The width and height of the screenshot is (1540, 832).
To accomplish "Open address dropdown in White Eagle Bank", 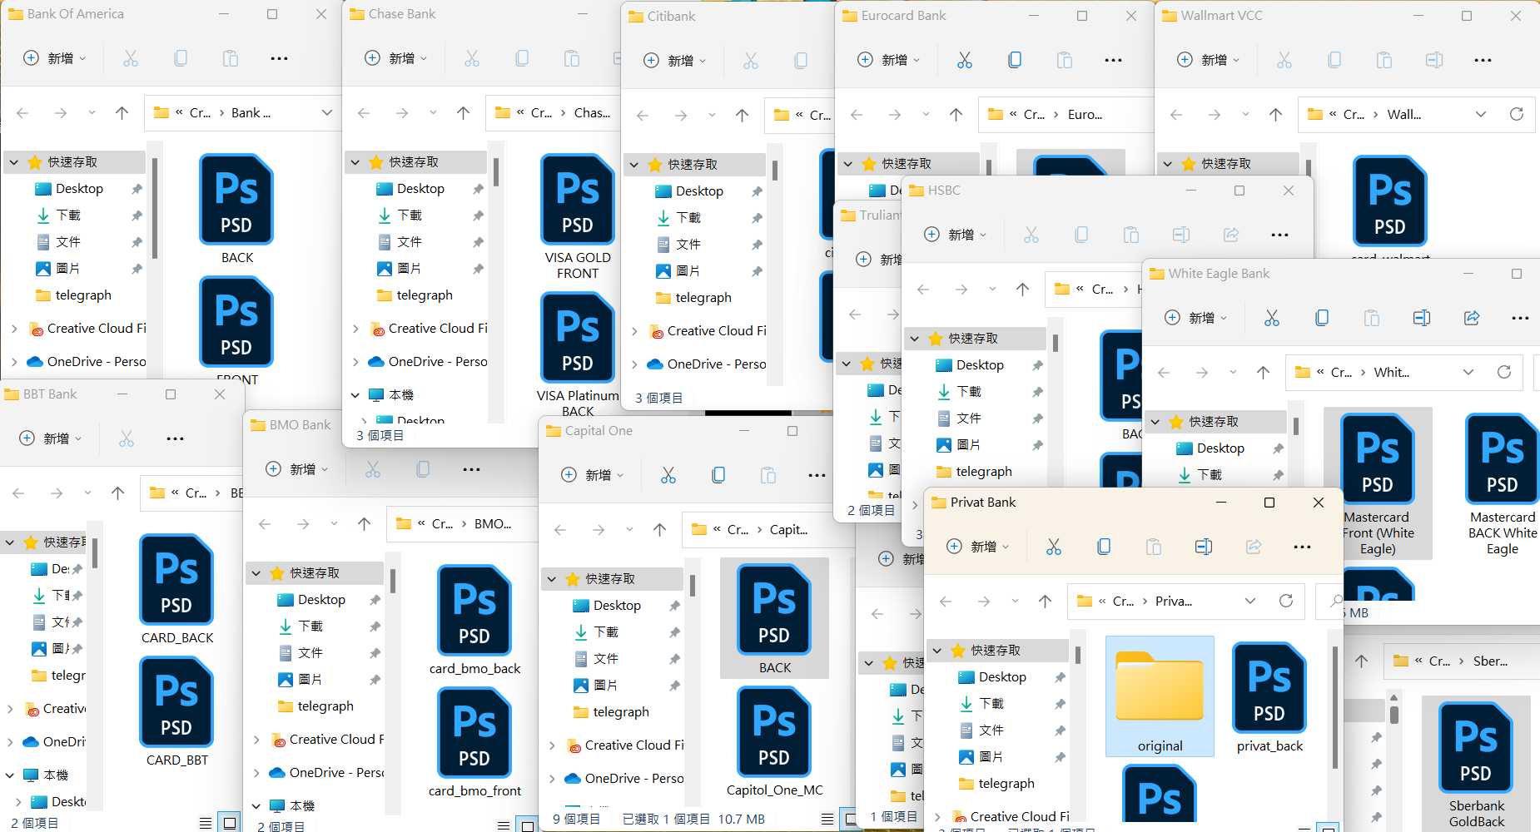I will click(1468, 372).
